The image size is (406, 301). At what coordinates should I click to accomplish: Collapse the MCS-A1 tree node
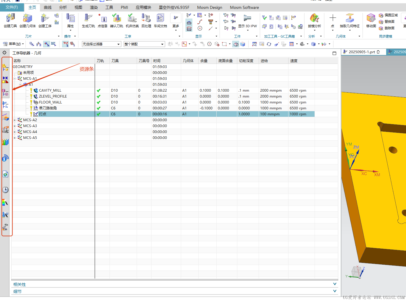[x=14, y=79]
